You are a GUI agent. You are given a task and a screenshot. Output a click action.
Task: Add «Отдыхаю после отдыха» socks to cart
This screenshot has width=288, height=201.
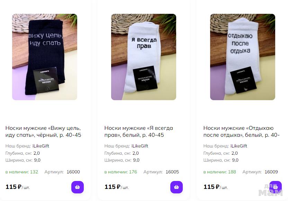275,187
